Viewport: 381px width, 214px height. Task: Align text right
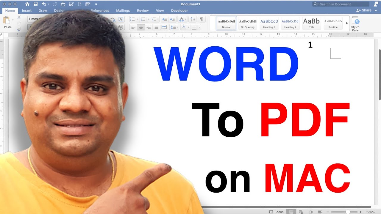pyautogui.click(x=149, y=27)
